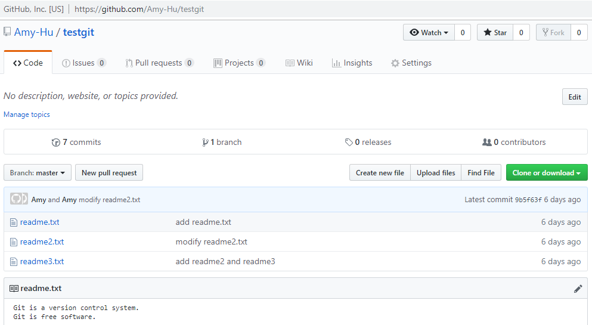Click the Wiki book icon
The width and height of the screenshot is (592, 325).
pos(290,63)
